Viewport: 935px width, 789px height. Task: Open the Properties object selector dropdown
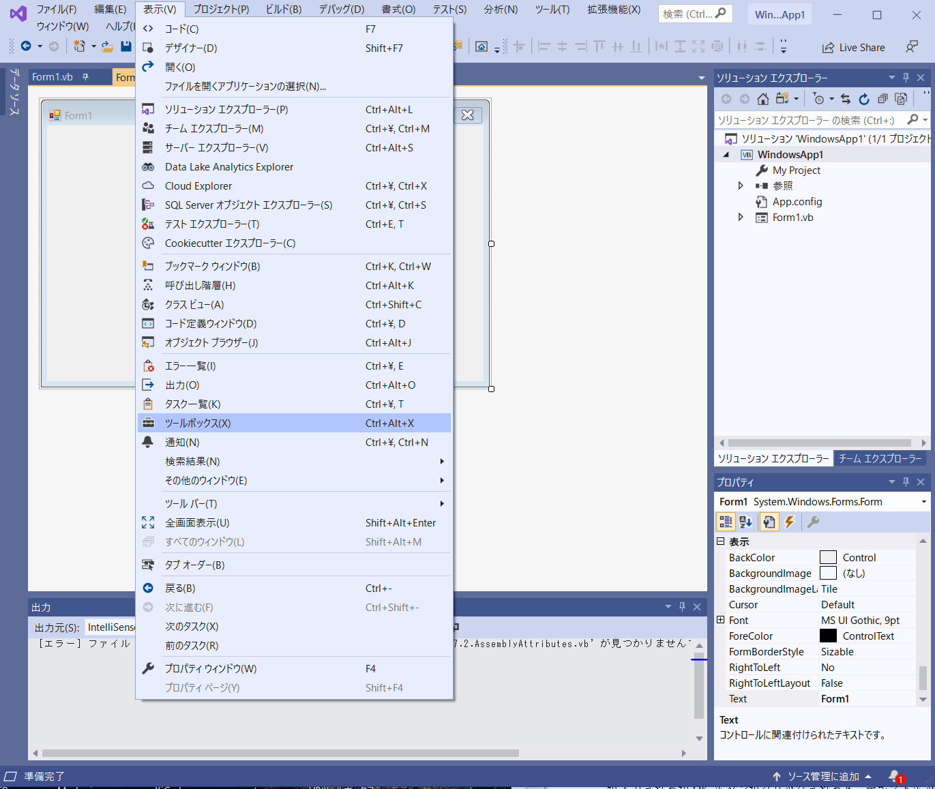point(924,502)
